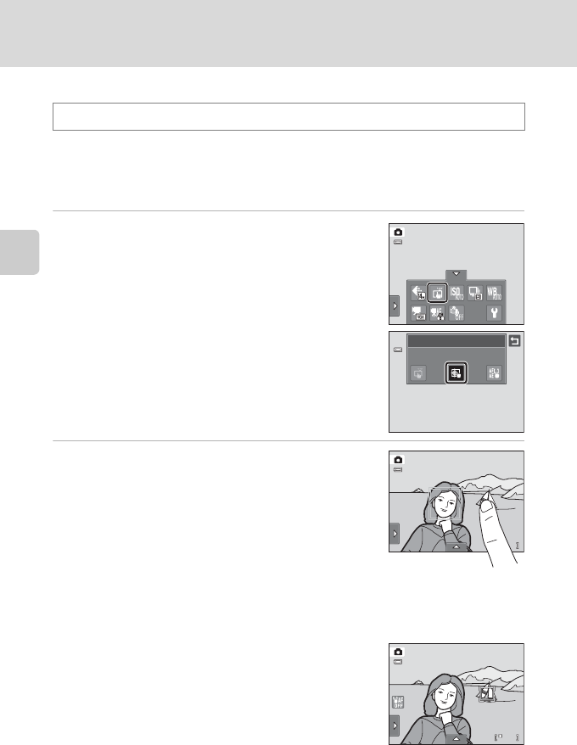Choose the dimmed touch shutter option
The image size is (577, 745).
pyautogui.click(x=418, y=373)
